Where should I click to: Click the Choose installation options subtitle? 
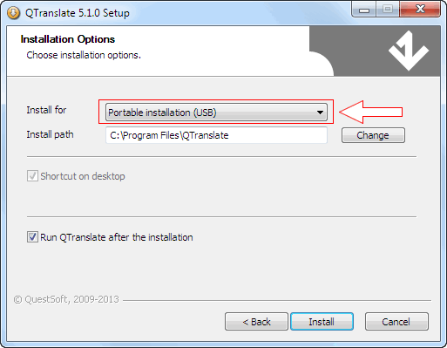point(84,55)
